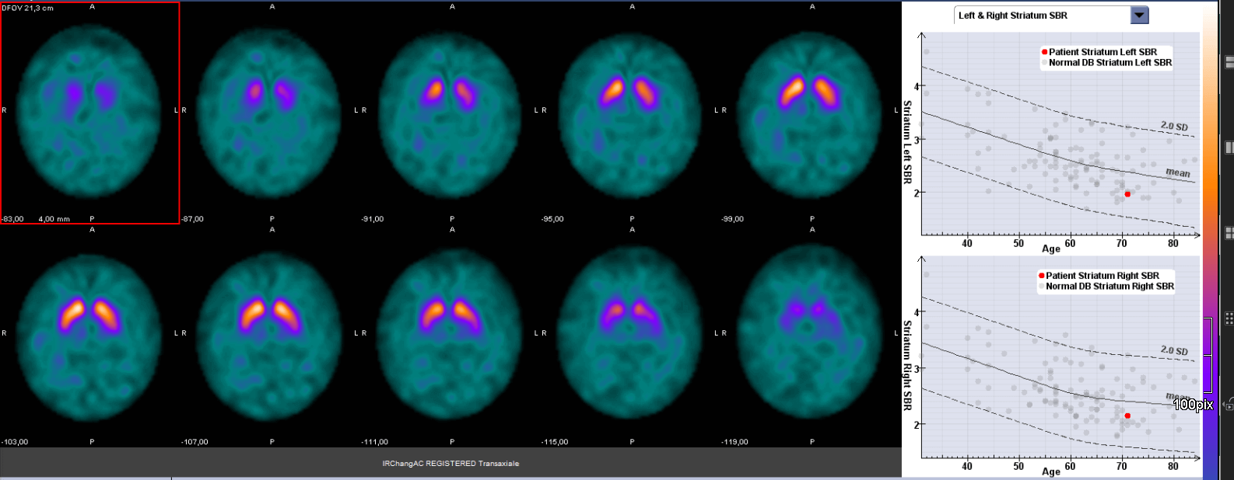The image size is (1234, 480).
Task: Click the cine playback icon at bottom right
Action: pyautogui.click(x=1229, y=405)
